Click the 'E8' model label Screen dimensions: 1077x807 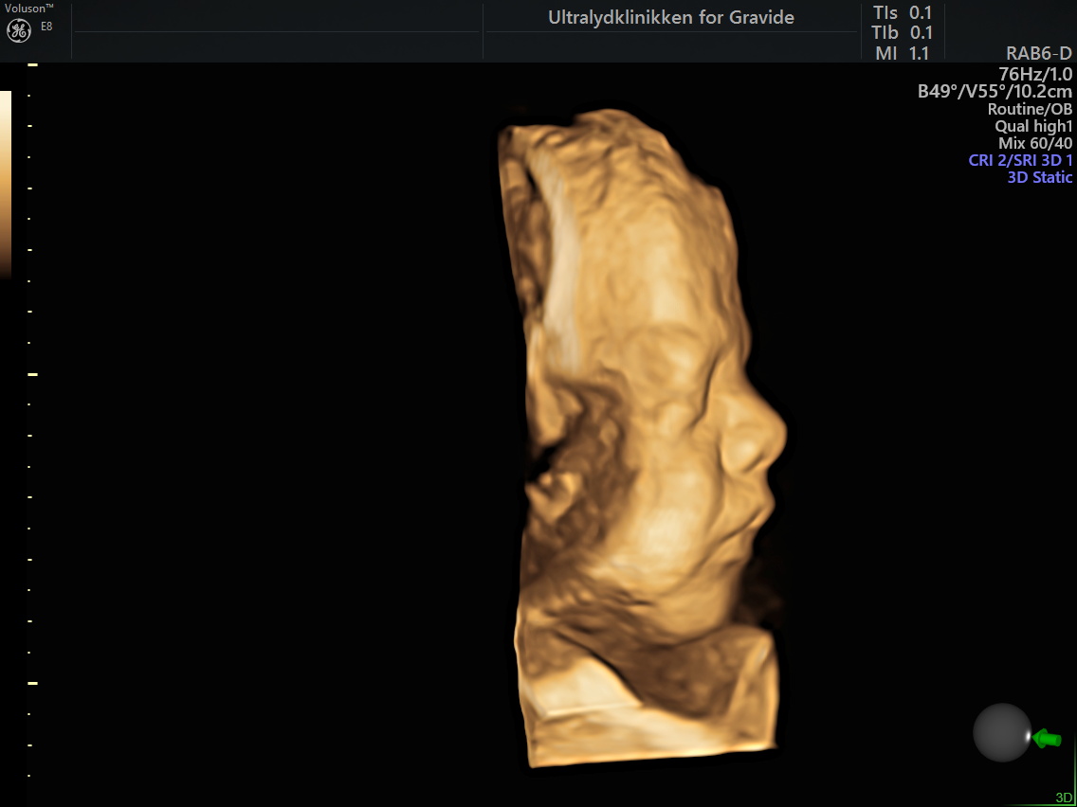(46, 27)
